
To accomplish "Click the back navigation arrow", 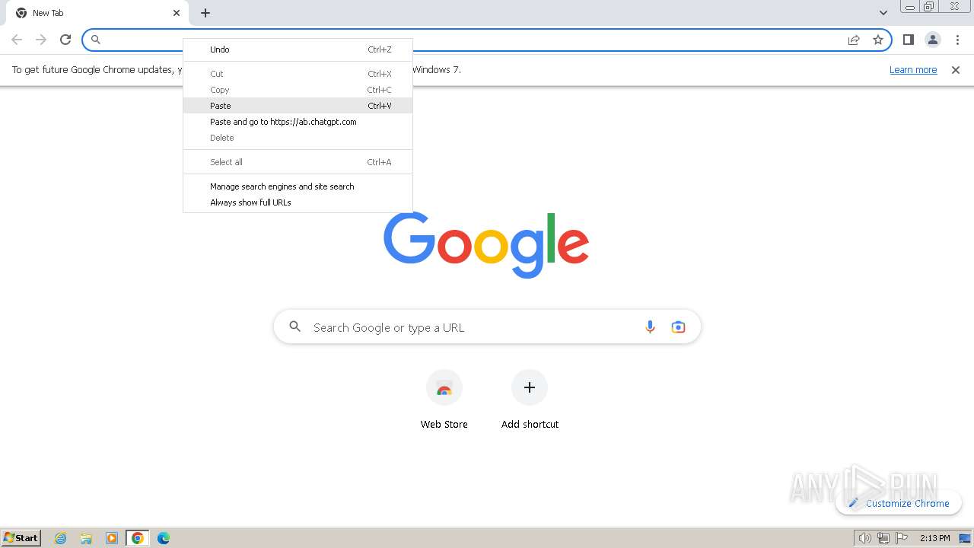I will click(x=17, y=40).
